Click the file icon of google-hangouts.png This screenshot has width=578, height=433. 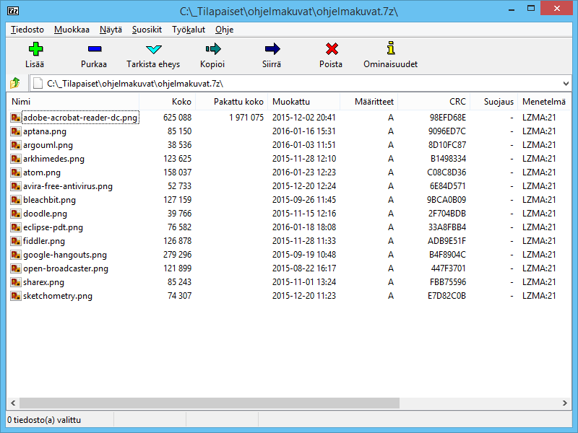tap(15, 255)
